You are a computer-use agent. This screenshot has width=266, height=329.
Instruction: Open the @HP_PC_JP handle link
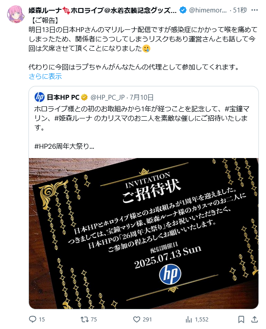[x=108, y=97]
